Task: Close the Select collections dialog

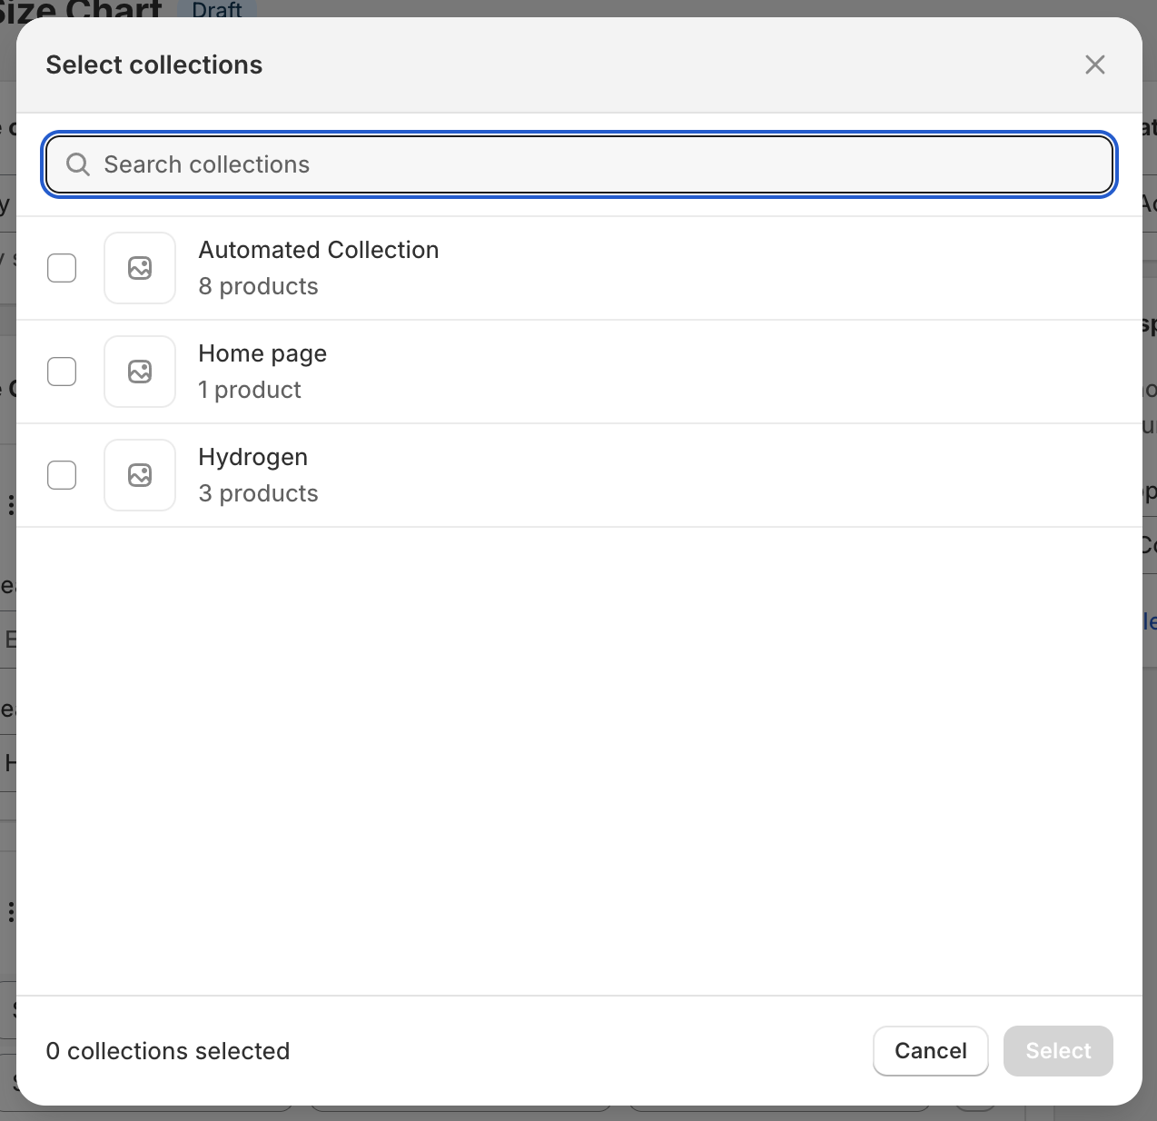Action: point(1094,64)
